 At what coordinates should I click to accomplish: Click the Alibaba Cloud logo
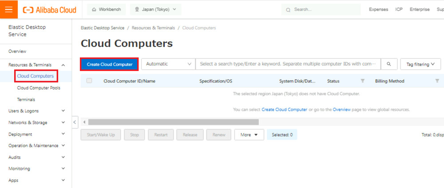50,9
